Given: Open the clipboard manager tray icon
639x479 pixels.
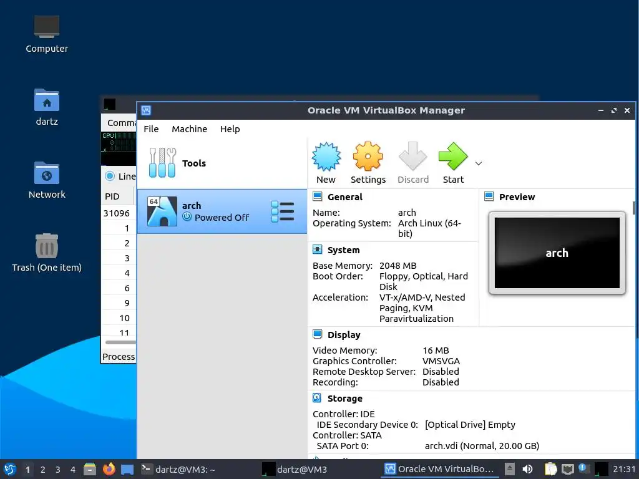Looking at the screenshot, I should coord(550,469).
